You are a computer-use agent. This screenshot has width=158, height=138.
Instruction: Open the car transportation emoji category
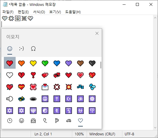coord(69,121)
